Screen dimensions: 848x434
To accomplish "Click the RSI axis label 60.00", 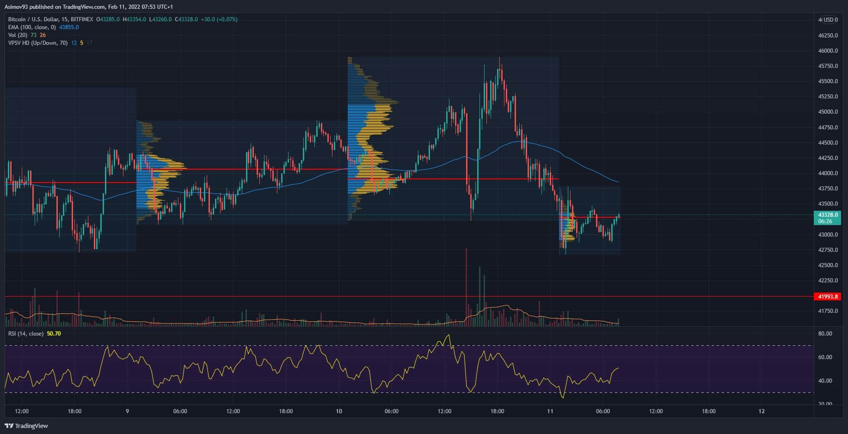I will click(x=825, y=357).
